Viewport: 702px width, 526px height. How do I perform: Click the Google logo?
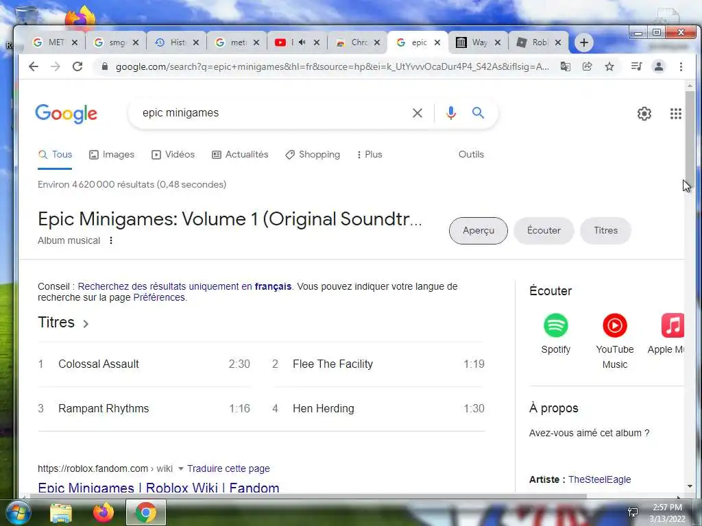[x=66, y=114]
